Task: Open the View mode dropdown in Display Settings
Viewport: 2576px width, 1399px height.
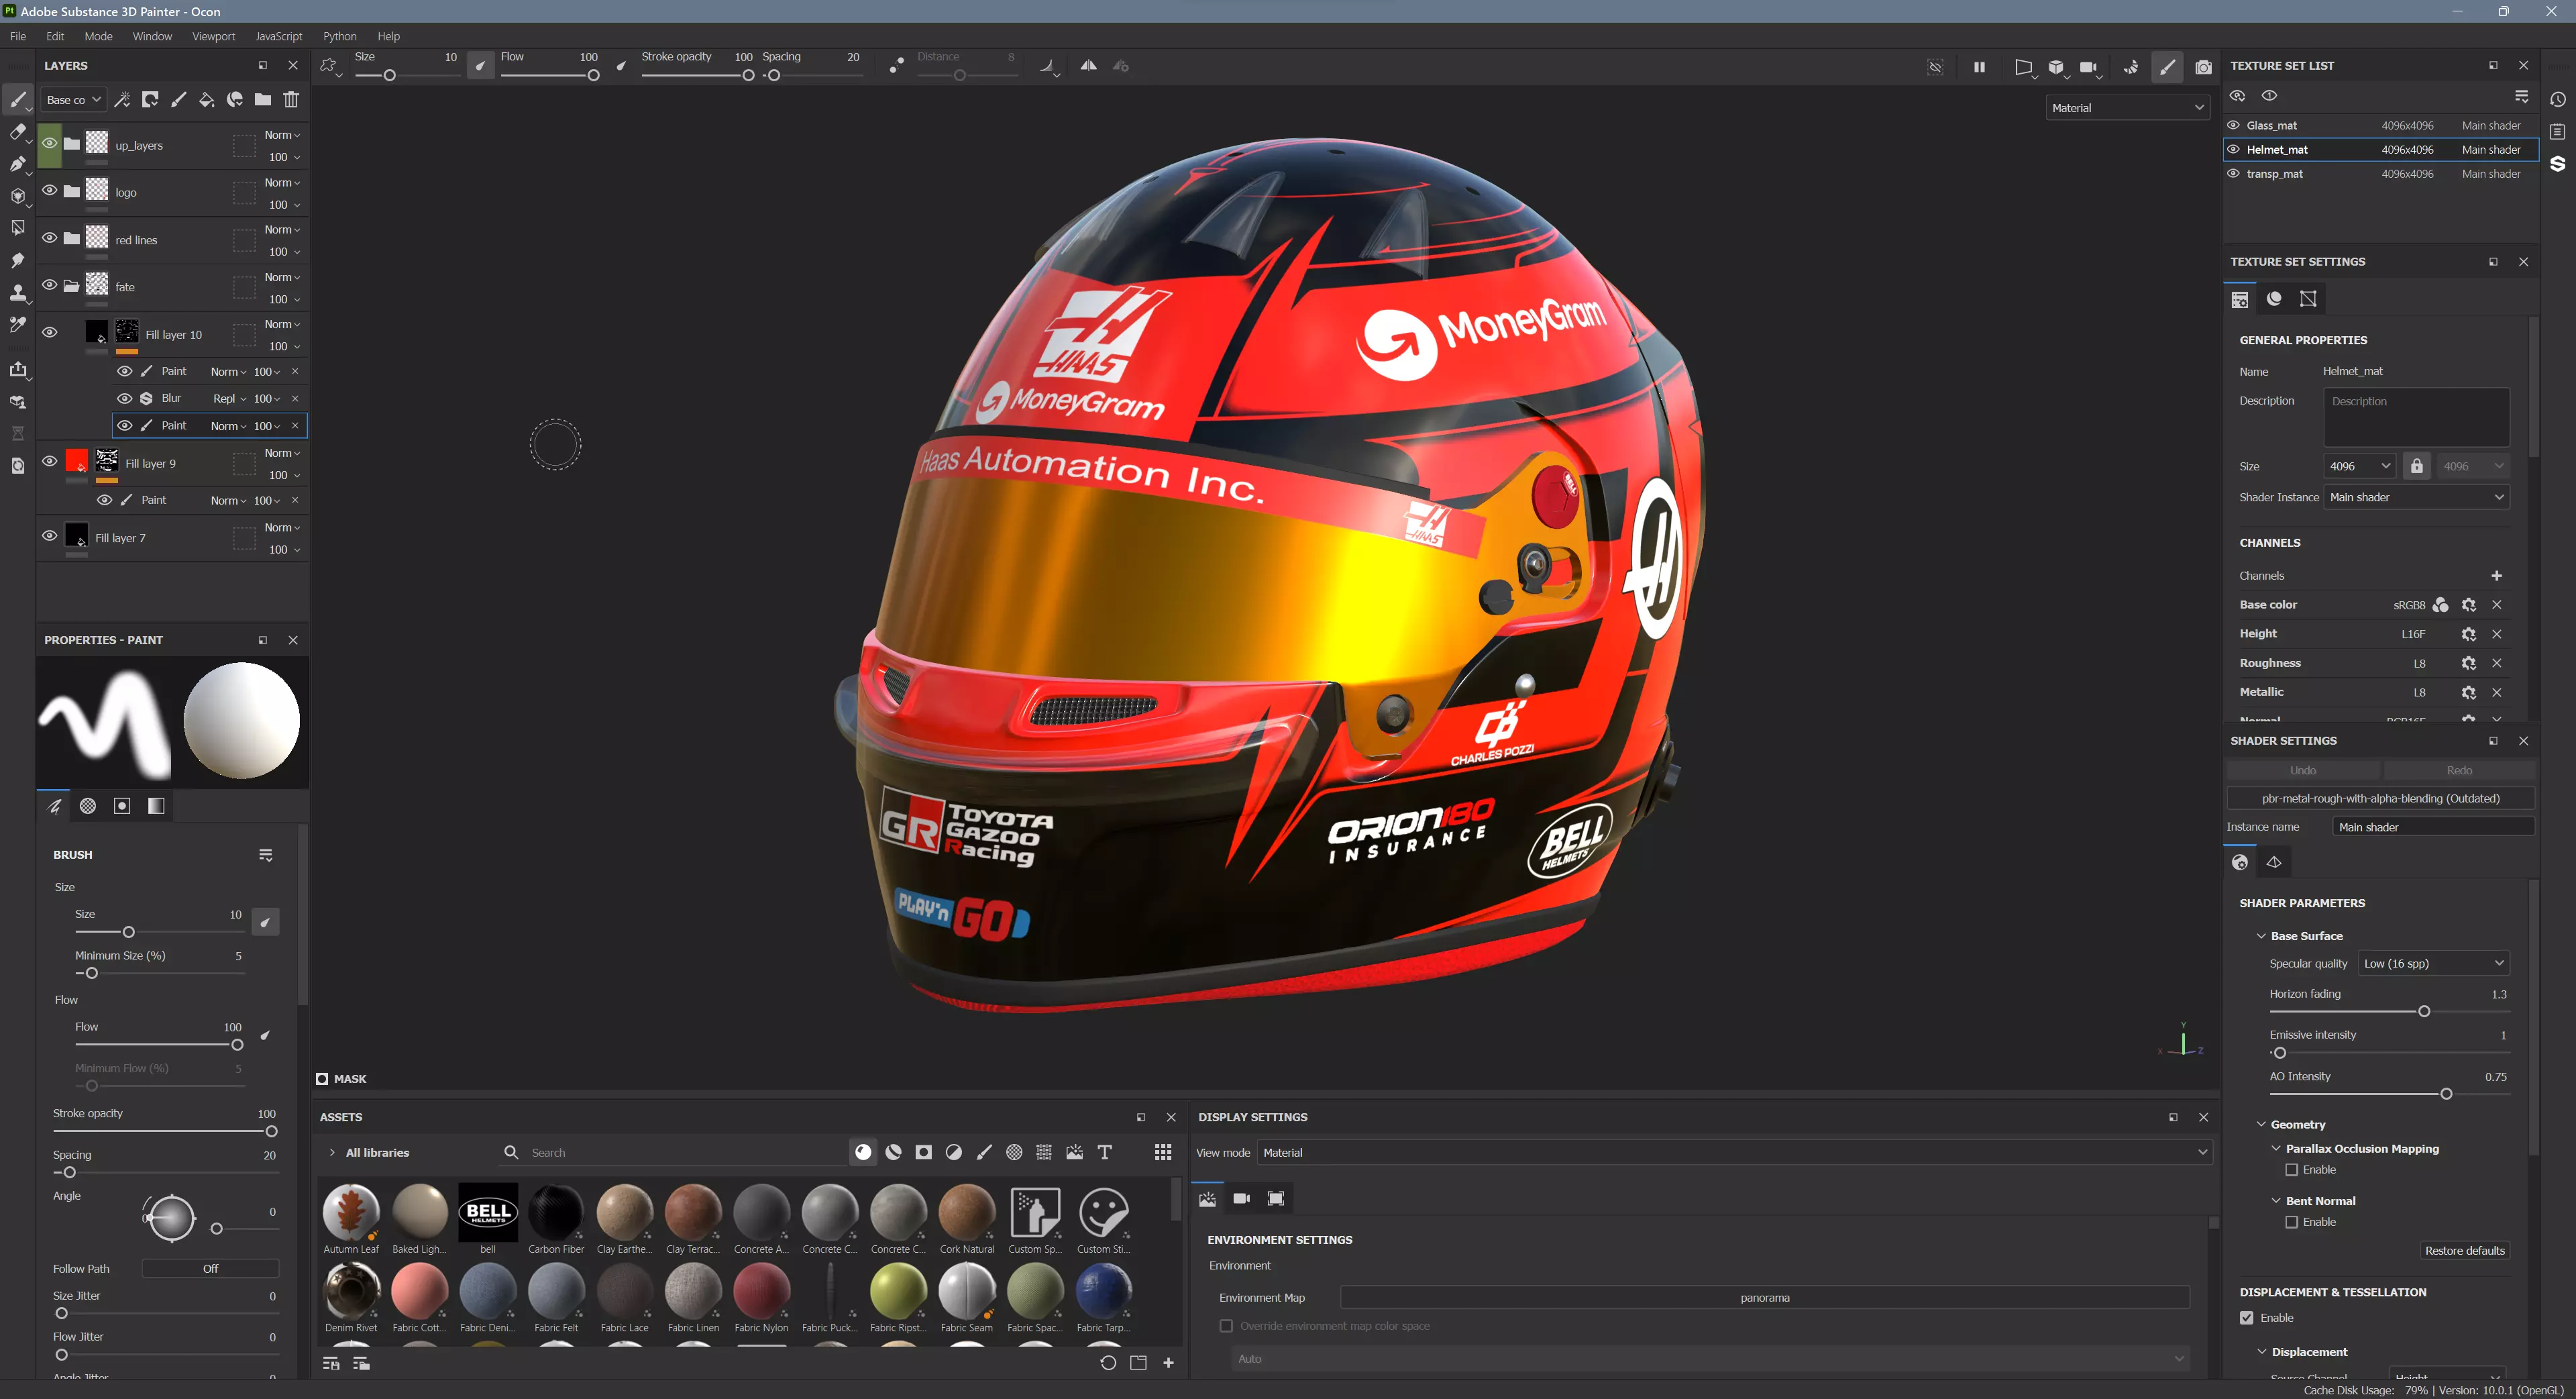Action: click(1734, 1153)
